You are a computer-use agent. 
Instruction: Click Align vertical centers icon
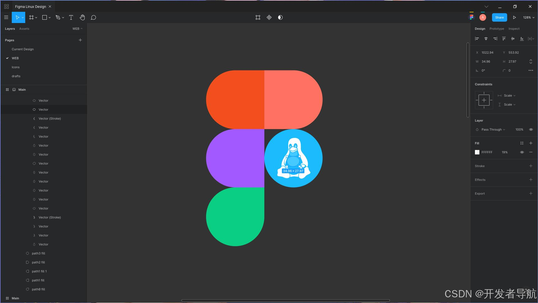click(513, 39)
